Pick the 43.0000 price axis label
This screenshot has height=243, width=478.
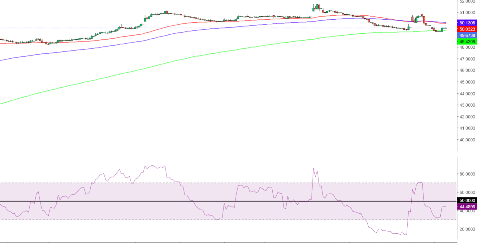(x=467, y=105)
